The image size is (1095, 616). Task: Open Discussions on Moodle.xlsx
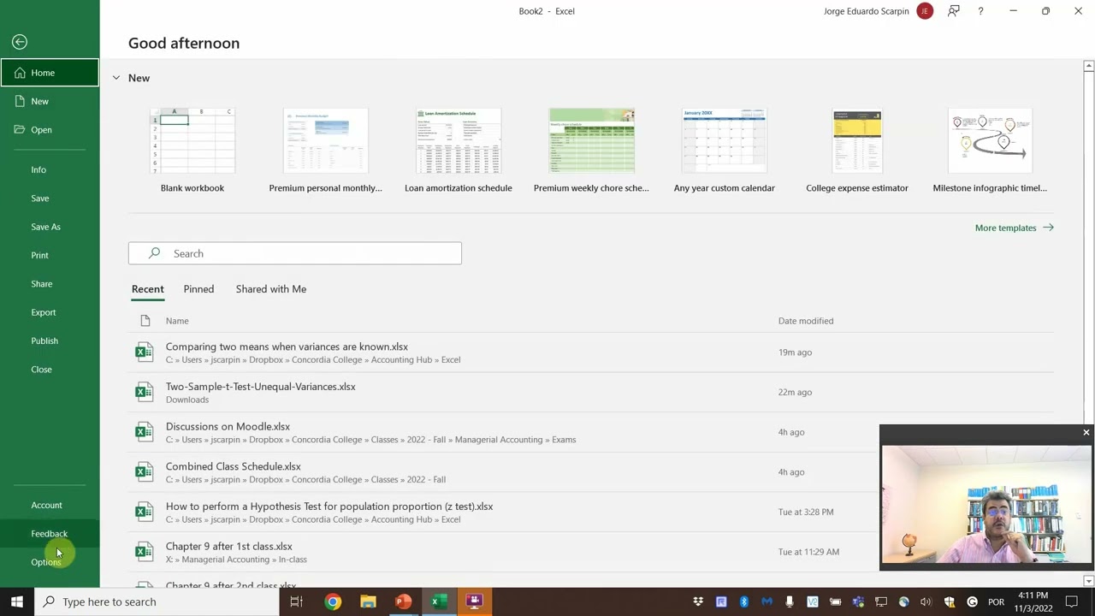pos(591,432)
